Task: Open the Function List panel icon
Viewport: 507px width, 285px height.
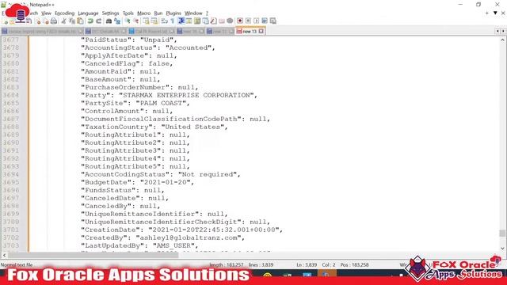Action: pyautogui.click(x=213, y=21)
